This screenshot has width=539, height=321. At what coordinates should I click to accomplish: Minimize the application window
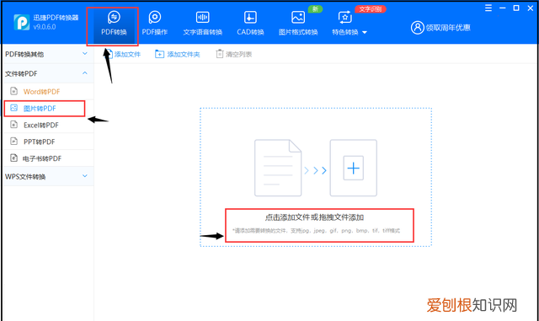503,8
